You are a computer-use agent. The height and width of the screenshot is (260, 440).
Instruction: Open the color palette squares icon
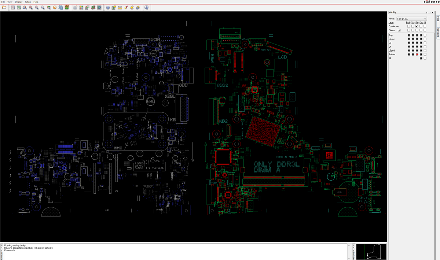pyautogui.click(x=81, y=7)
